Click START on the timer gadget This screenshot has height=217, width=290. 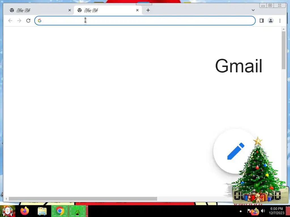(x=284, y=193)
